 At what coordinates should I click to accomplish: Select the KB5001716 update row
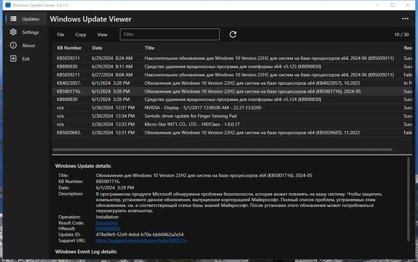pos(232,91)
